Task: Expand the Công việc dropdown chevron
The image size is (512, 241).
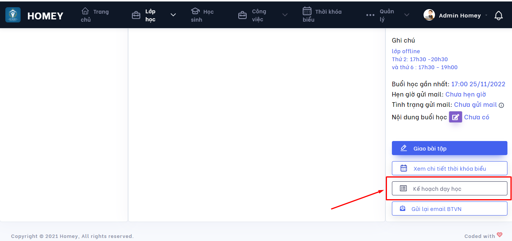Action: pos(285,15)
